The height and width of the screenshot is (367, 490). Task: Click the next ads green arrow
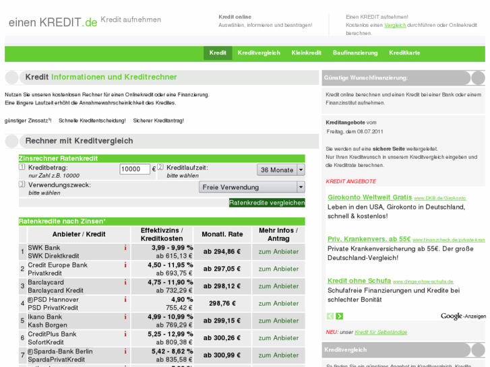pos(340,316)
